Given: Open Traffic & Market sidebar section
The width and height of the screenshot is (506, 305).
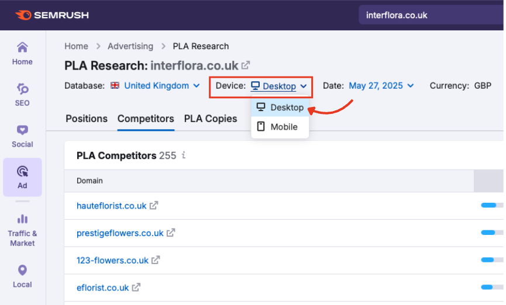Looking at the screenshot, I should tap(22, 229).
